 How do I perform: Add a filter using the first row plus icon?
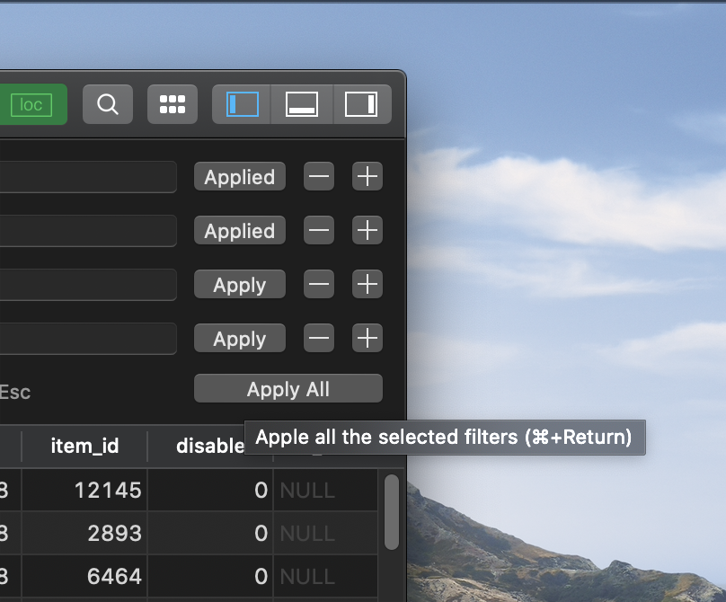click(x=367, y=176)
